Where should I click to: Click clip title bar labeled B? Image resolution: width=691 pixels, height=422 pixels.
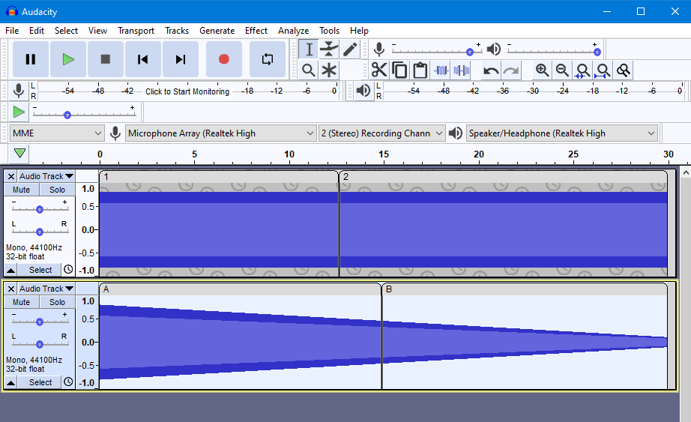[x=525, y=289]
